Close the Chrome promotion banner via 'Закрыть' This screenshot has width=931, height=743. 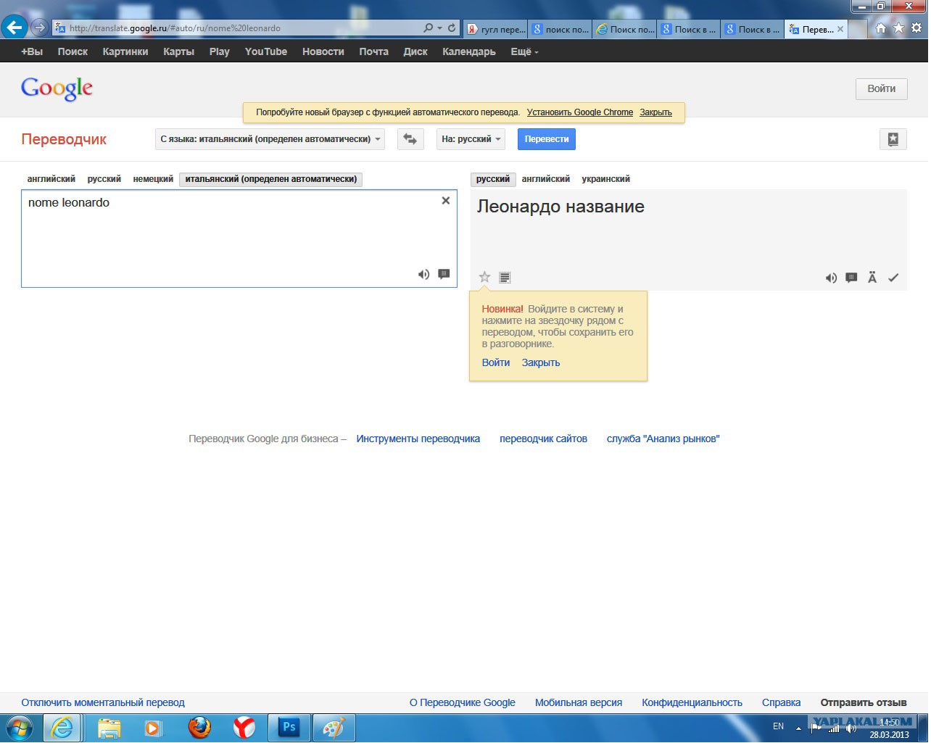(x=655, y=112)
